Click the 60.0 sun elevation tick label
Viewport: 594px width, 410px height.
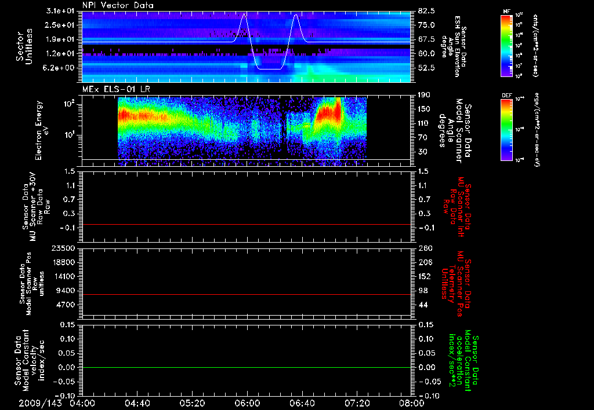pos(426,54)
